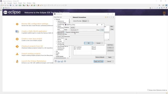Open the Project menu
Screen dimensions: 168x94
[20, 3]
